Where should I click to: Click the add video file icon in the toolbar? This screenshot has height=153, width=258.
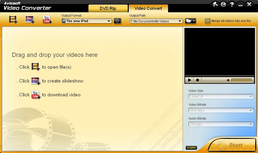tap(13, 20)
